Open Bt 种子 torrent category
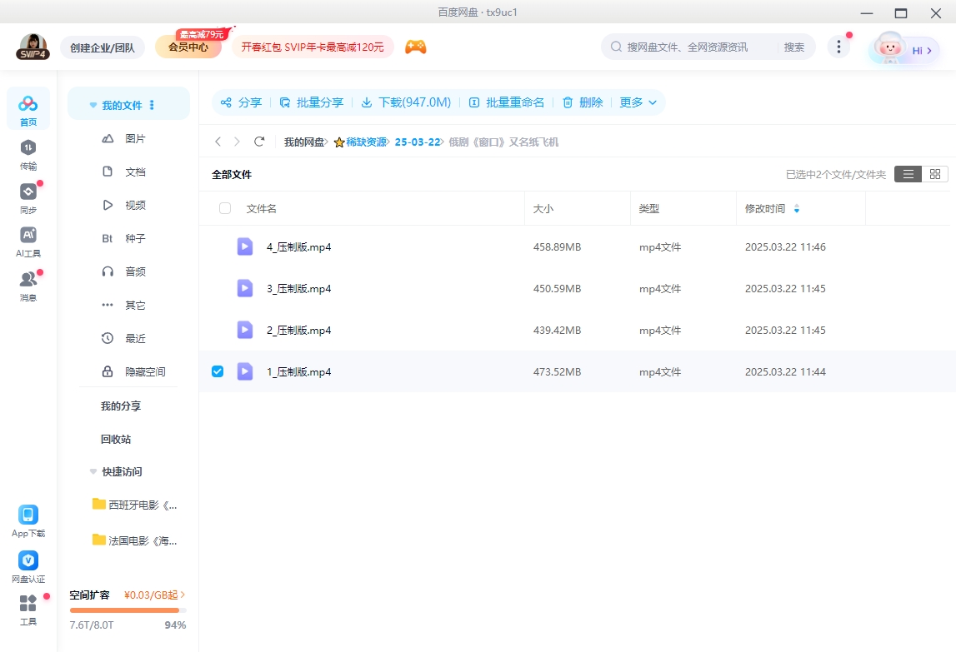 (x=133, y=238)
